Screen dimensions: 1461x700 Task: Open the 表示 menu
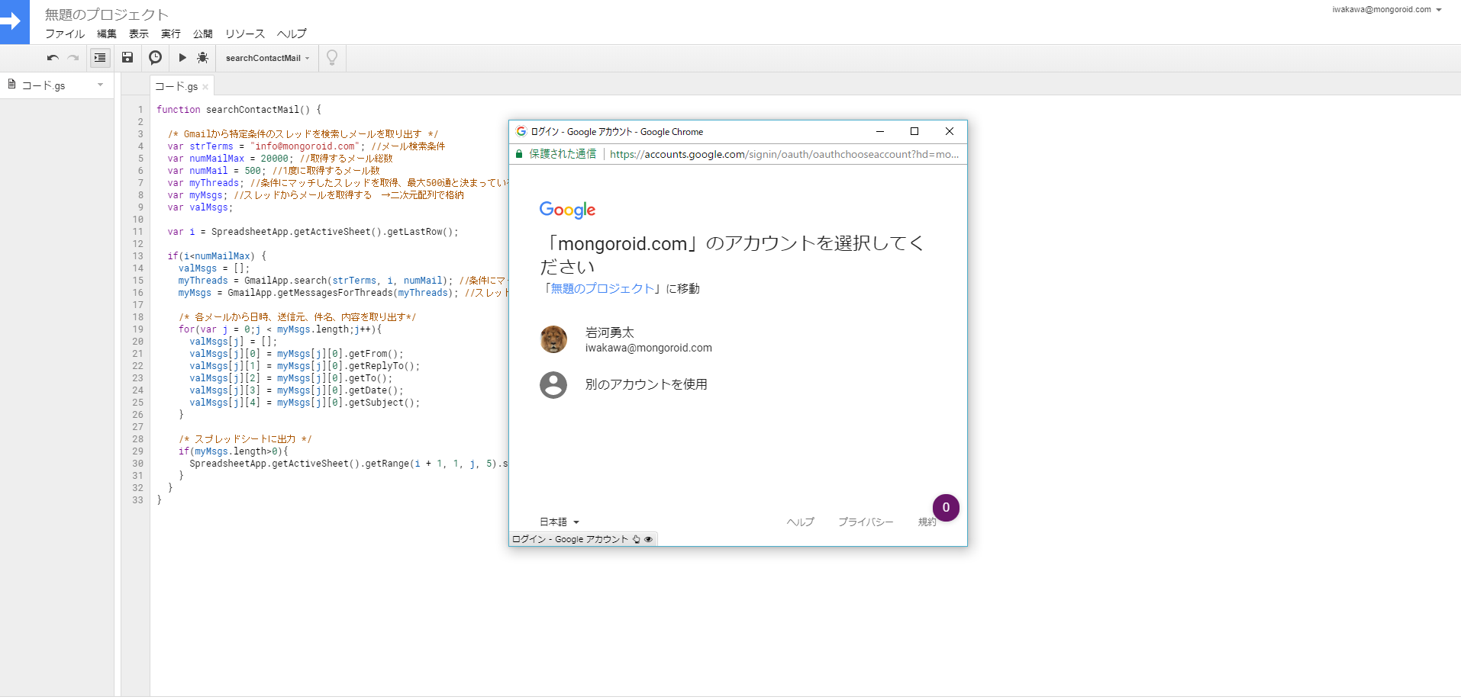tap(139, 34)
